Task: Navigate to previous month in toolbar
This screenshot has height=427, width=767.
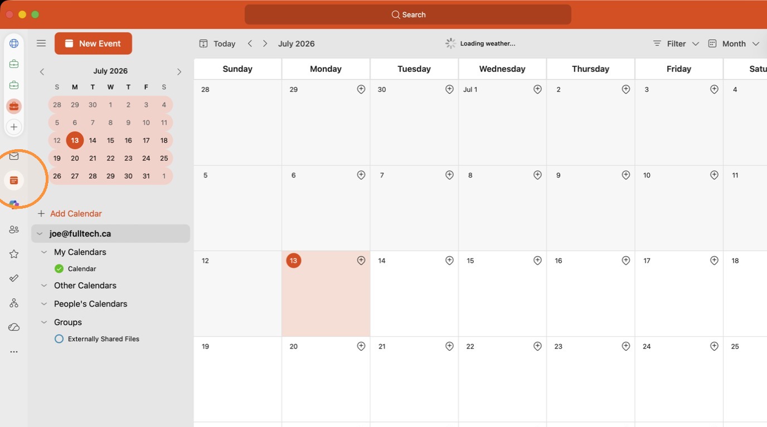Action: tap(250, 43)
